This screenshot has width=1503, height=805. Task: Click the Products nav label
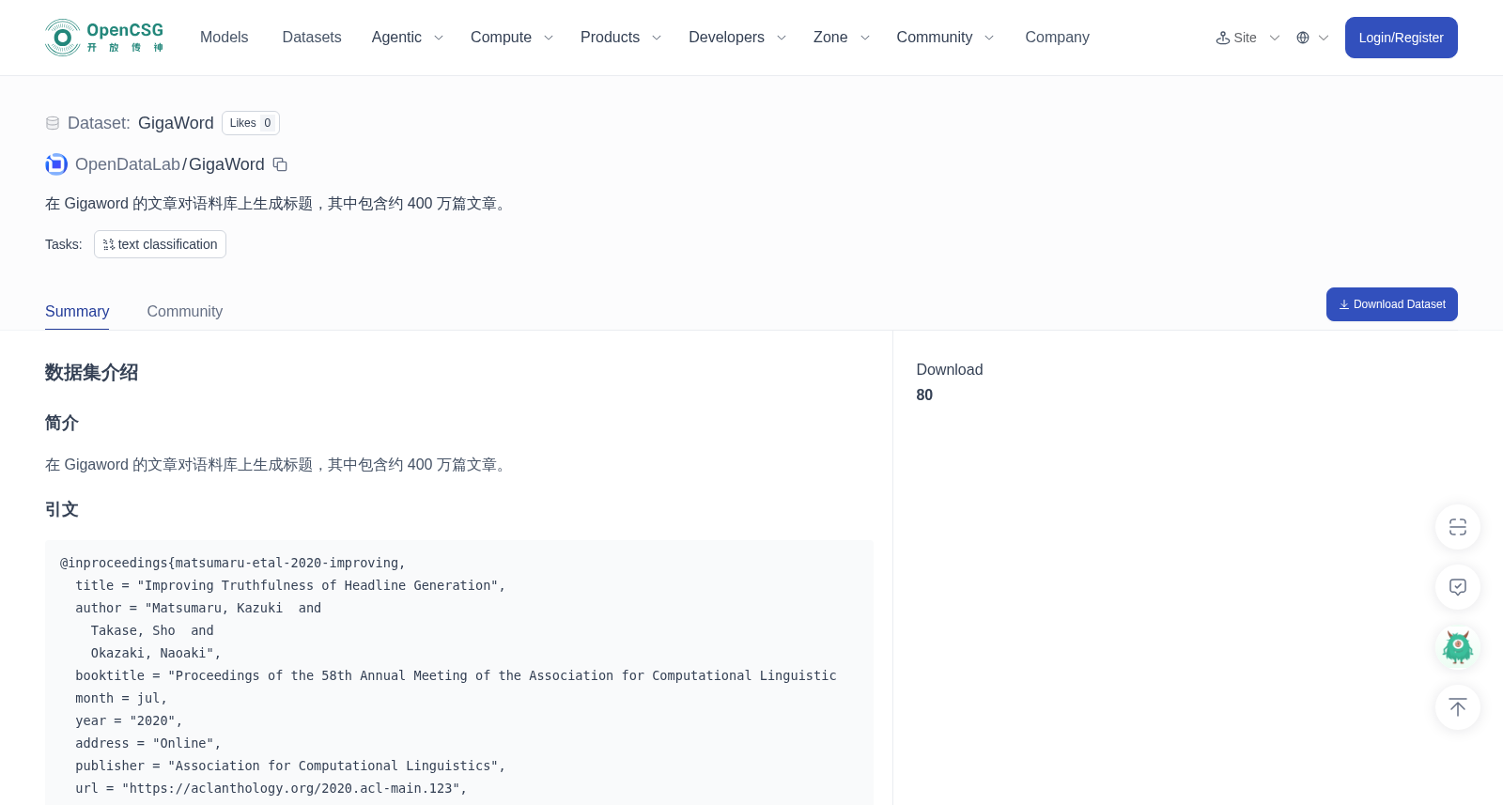[x=610, y=38]
